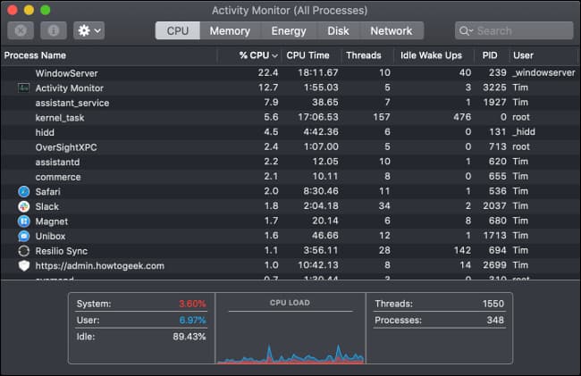Viewport: 581px width, 376px height.
Task: Open the search magnifier options dropdown
Action: click(x=466, y=30)
